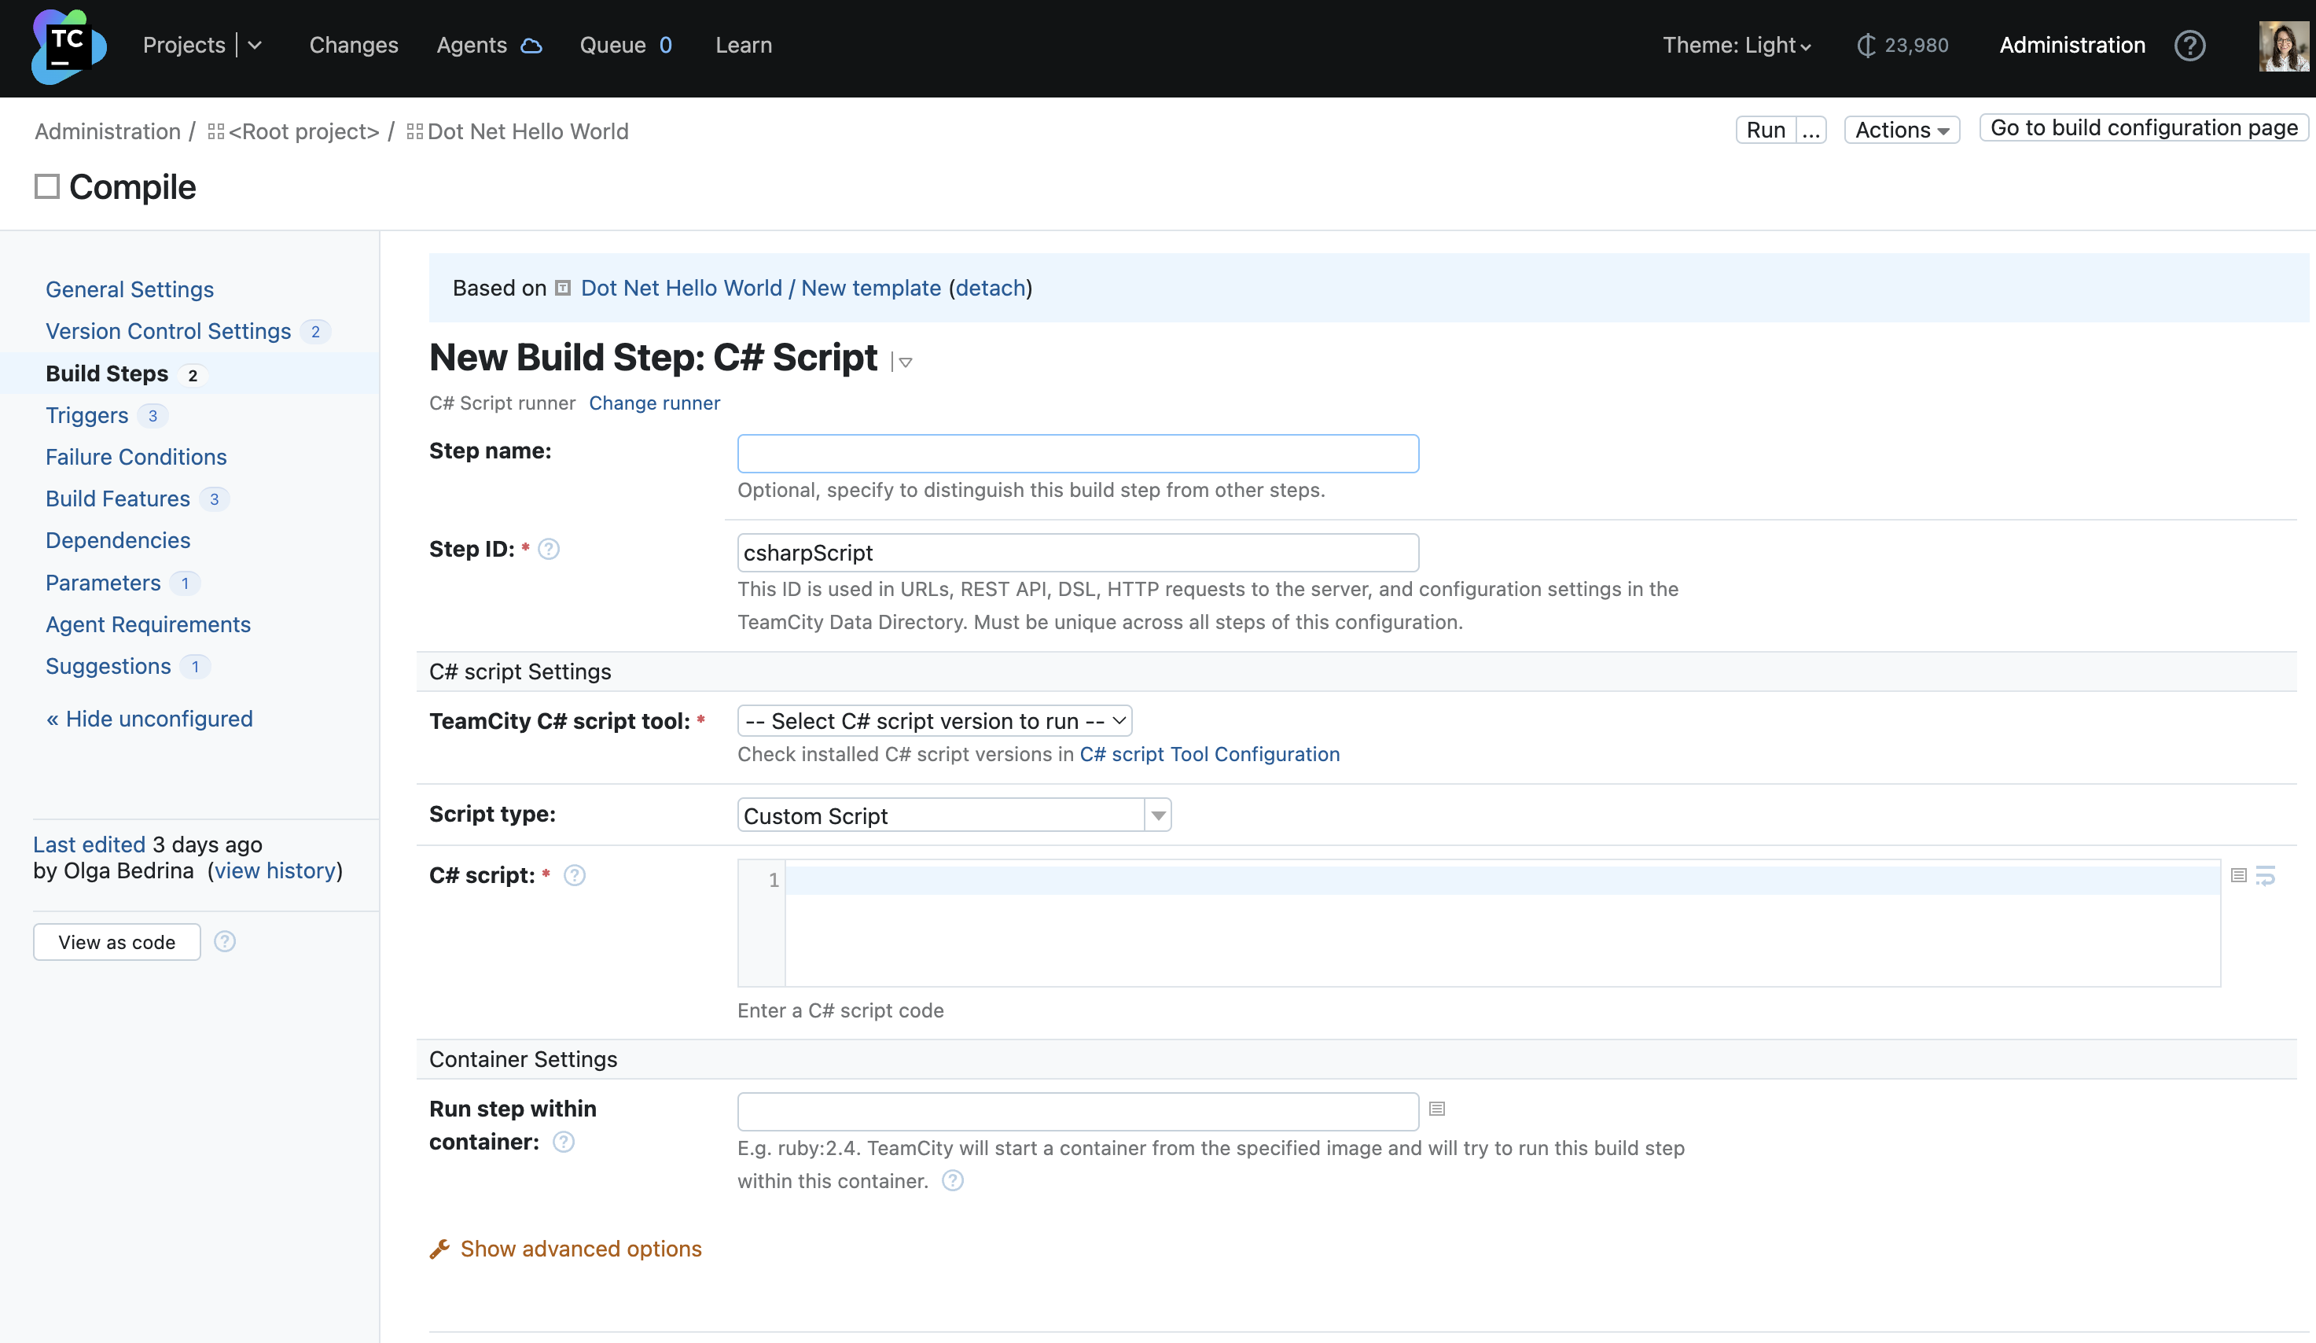The width and height of the screenshot is (2316, 1343).
Task: Toggle soft wrap in the C# script editor
Action: (x=2268, y=875)
